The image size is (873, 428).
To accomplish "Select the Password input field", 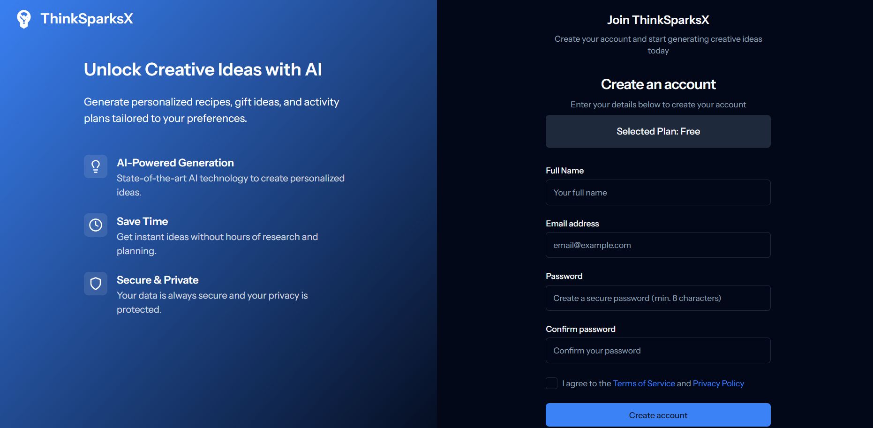I will [658, 298].
